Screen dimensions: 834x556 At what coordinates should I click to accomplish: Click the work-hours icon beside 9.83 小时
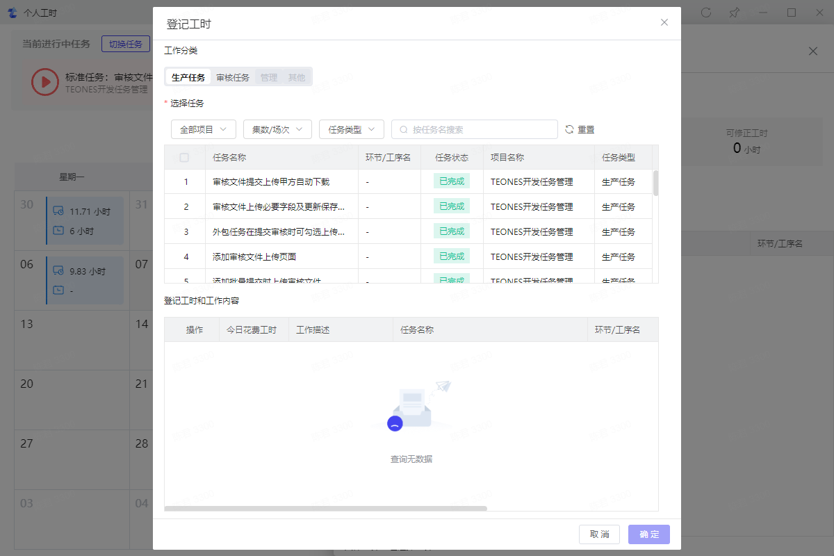[x=58, y=271]
